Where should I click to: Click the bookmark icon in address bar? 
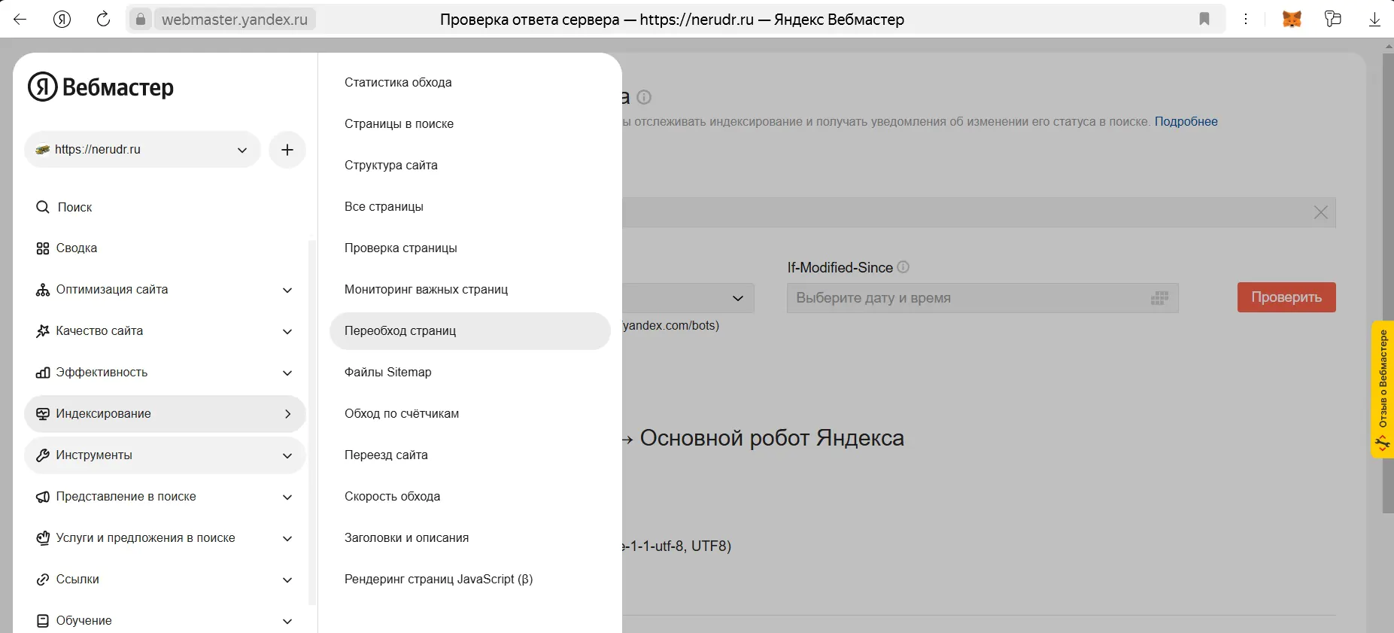coord(1204,20)
